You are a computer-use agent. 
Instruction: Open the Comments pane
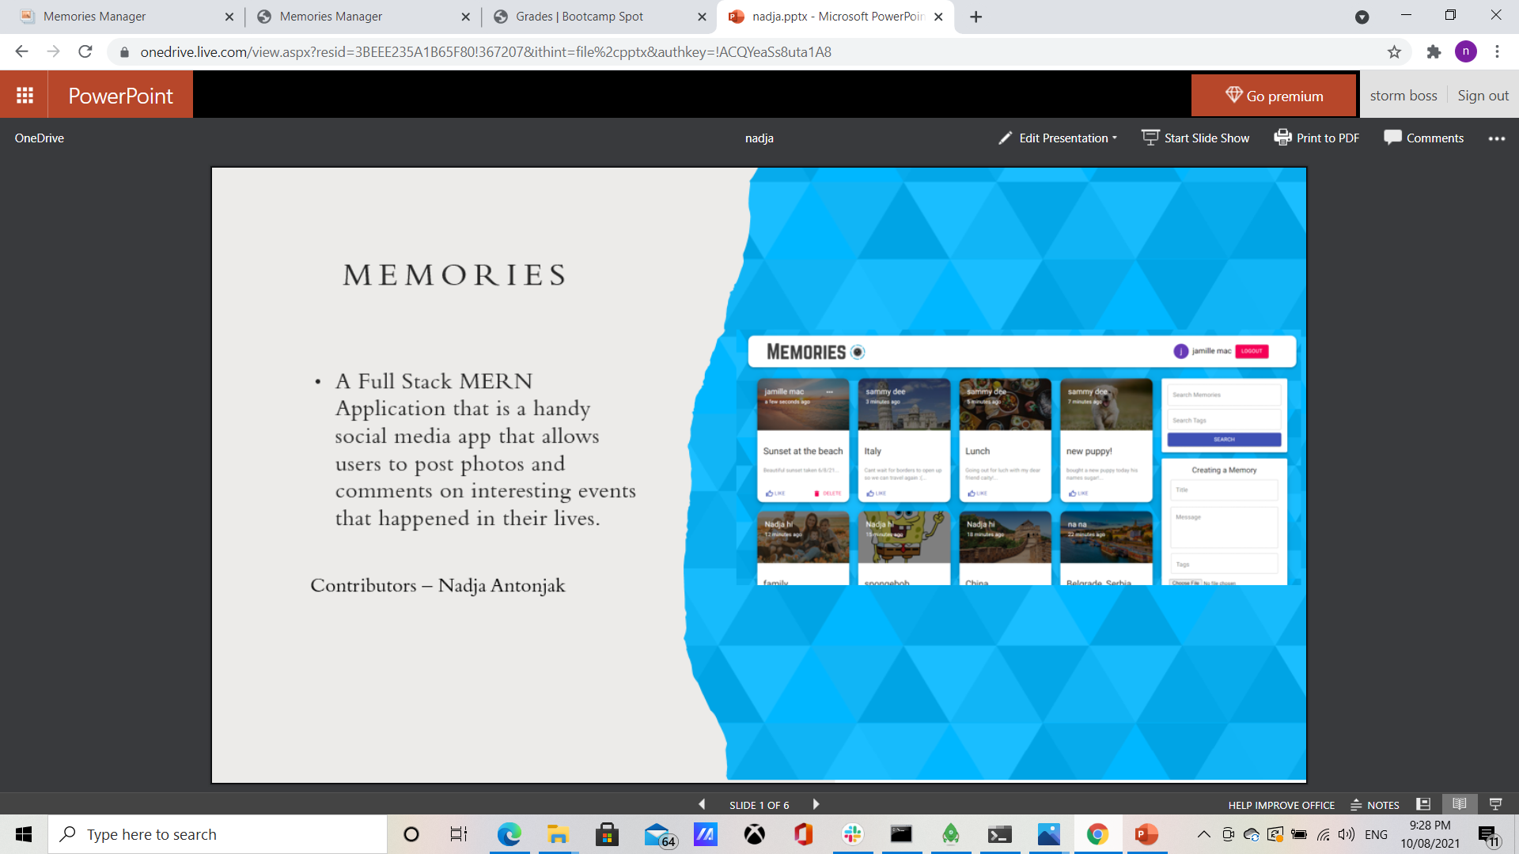[x=1423, y=138]
